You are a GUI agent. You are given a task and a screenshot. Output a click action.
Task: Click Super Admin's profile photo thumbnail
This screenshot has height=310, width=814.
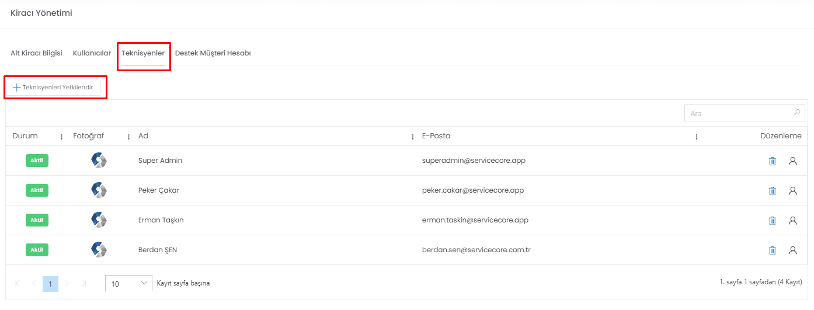click(99, 161)
